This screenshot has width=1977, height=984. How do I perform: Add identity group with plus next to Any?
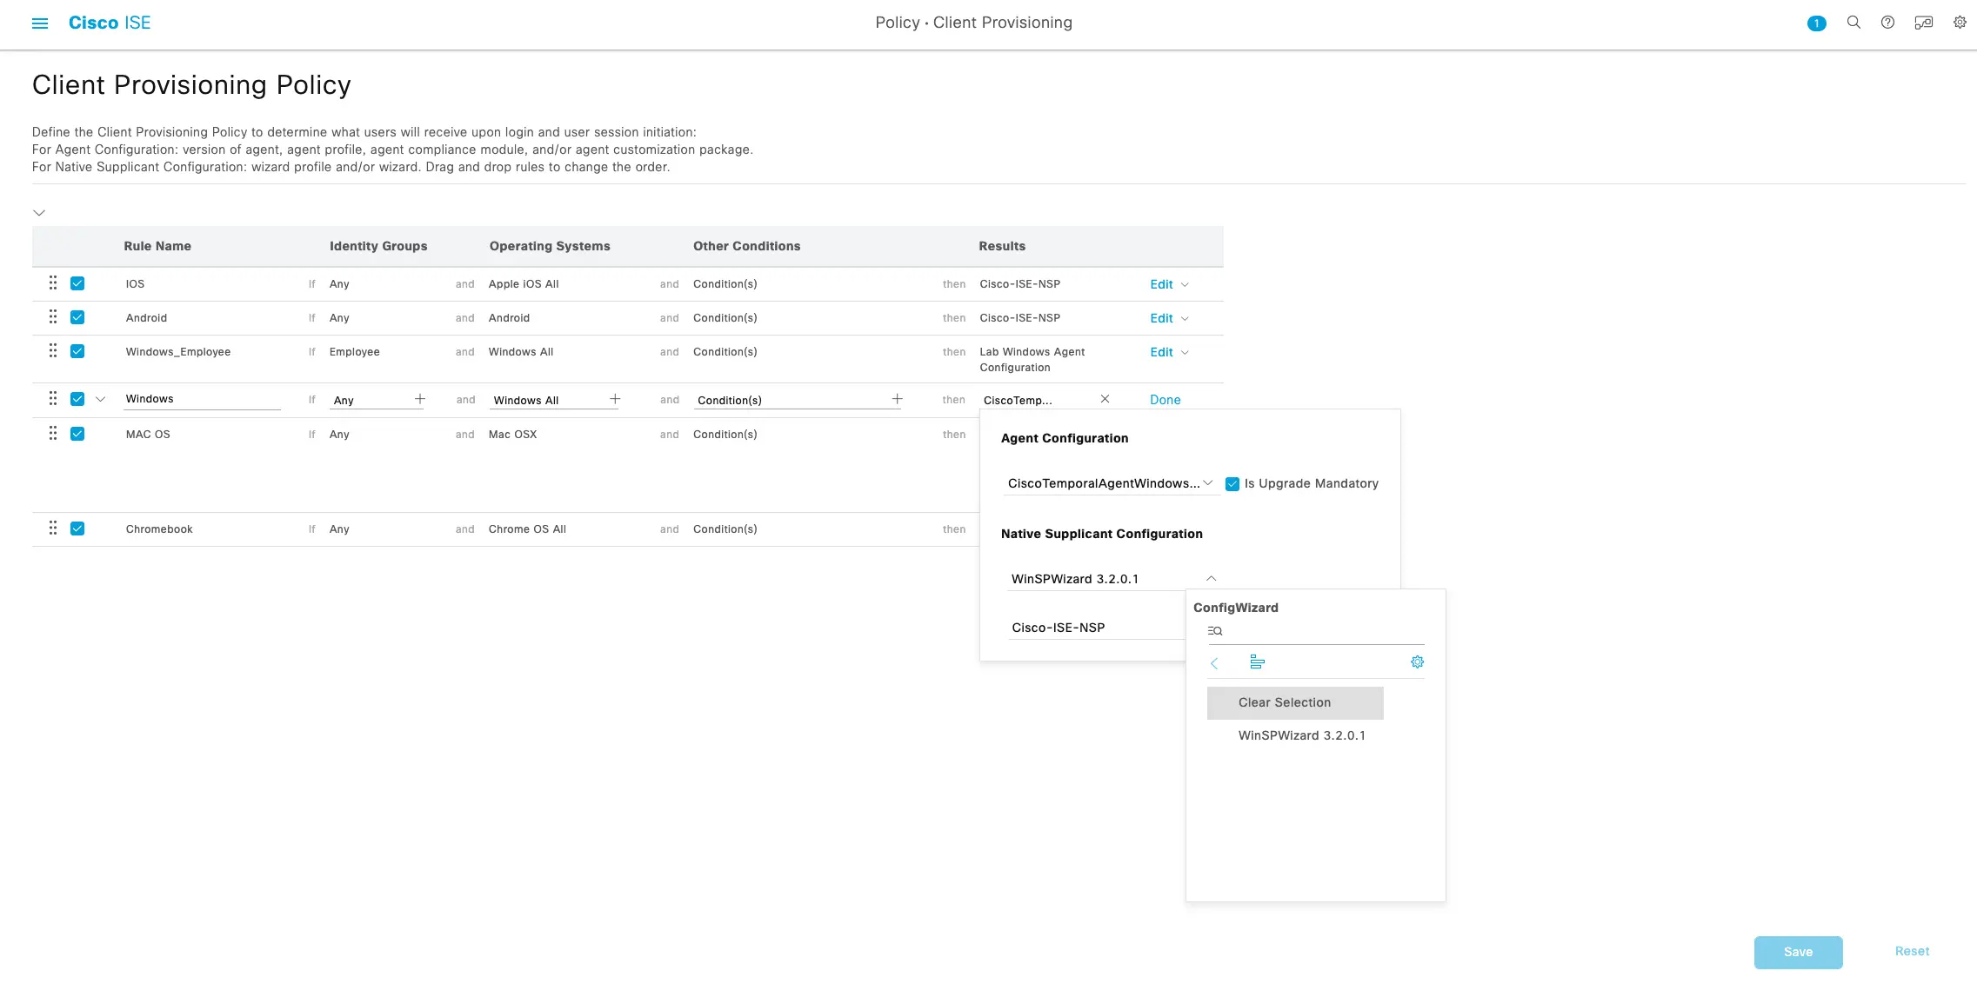tap(420, 399)
